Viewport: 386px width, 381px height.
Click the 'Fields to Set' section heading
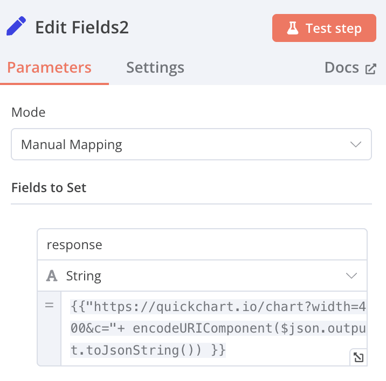click(49, 188)
